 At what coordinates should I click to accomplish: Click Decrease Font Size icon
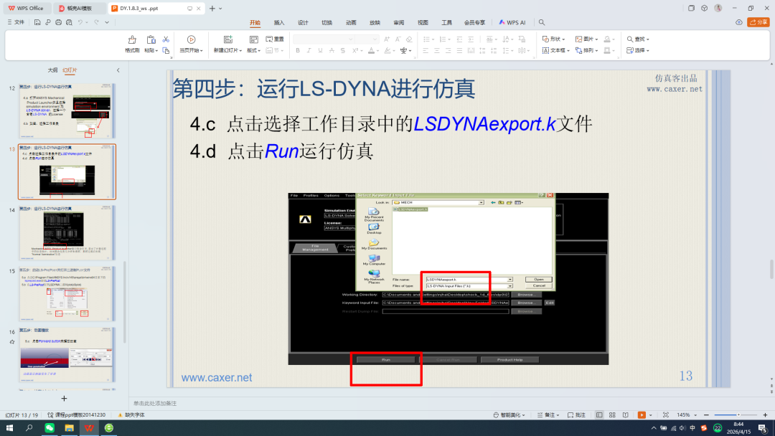point(398,39)
